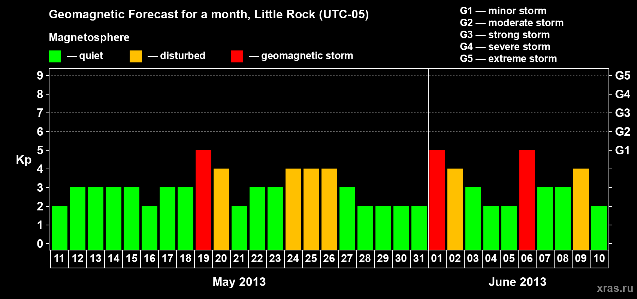The width and height of the screenshot is (637, 299).
Task: Click the date label 15
Action: pos(132,259)
